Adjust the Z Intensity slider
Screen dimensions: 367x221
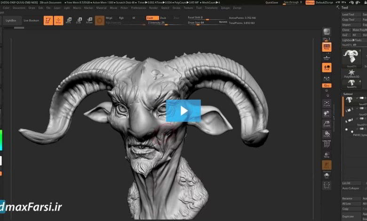click(158, 22)
